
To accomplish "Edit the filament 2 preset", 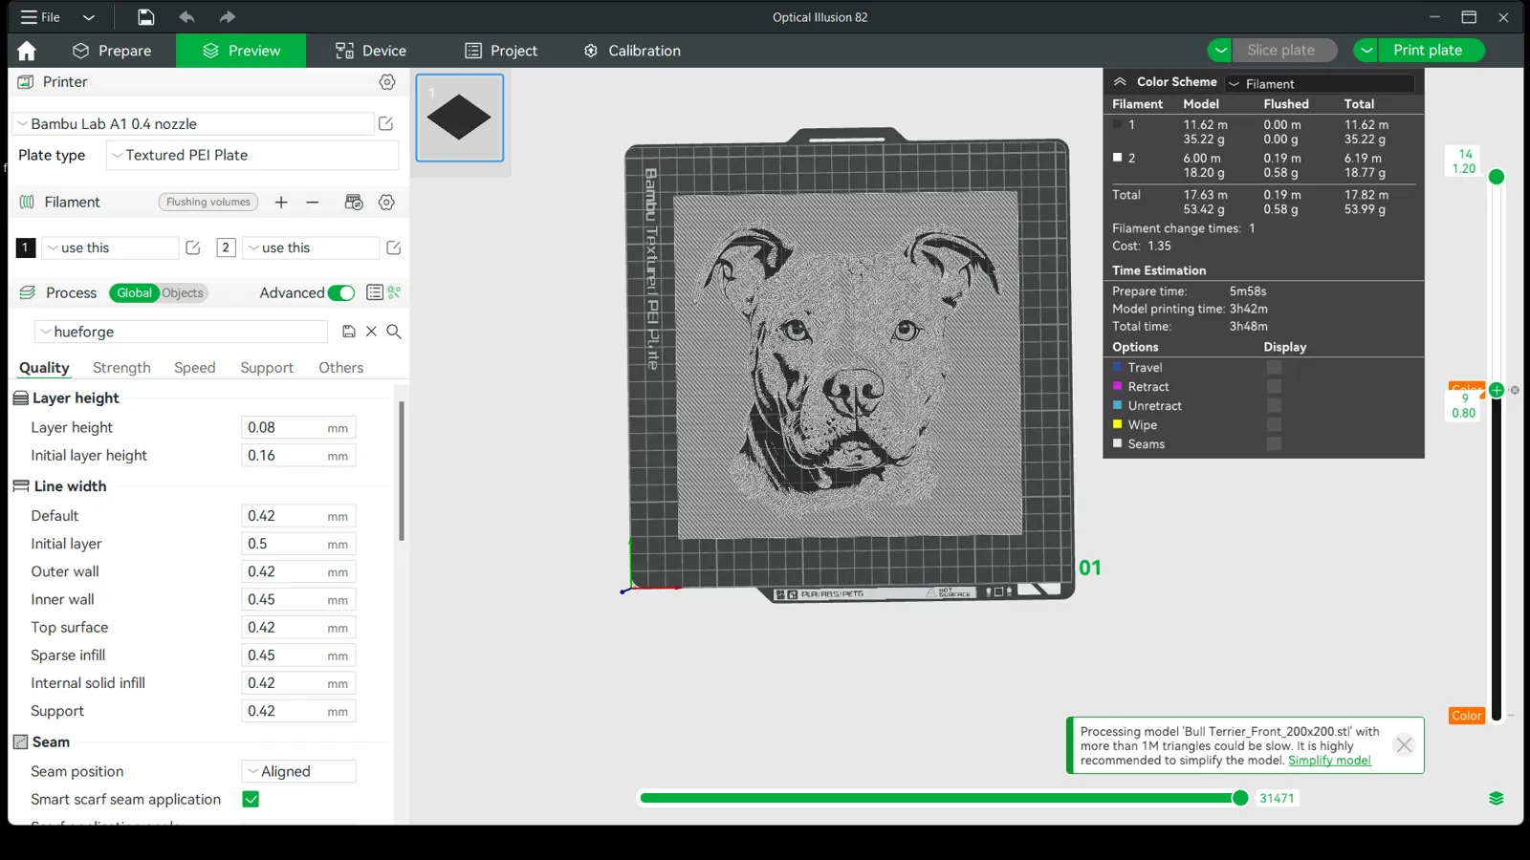I will click(x=394, y=247).
